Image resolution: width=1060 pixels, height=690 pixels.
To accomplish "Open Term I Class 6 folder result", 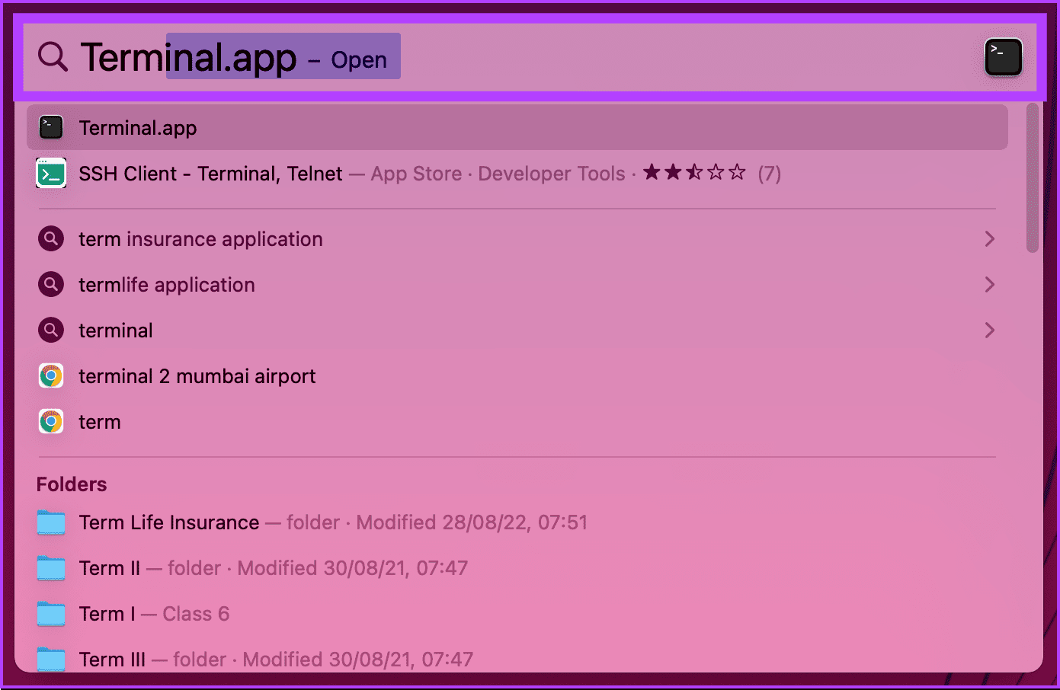I will point(154,614).
